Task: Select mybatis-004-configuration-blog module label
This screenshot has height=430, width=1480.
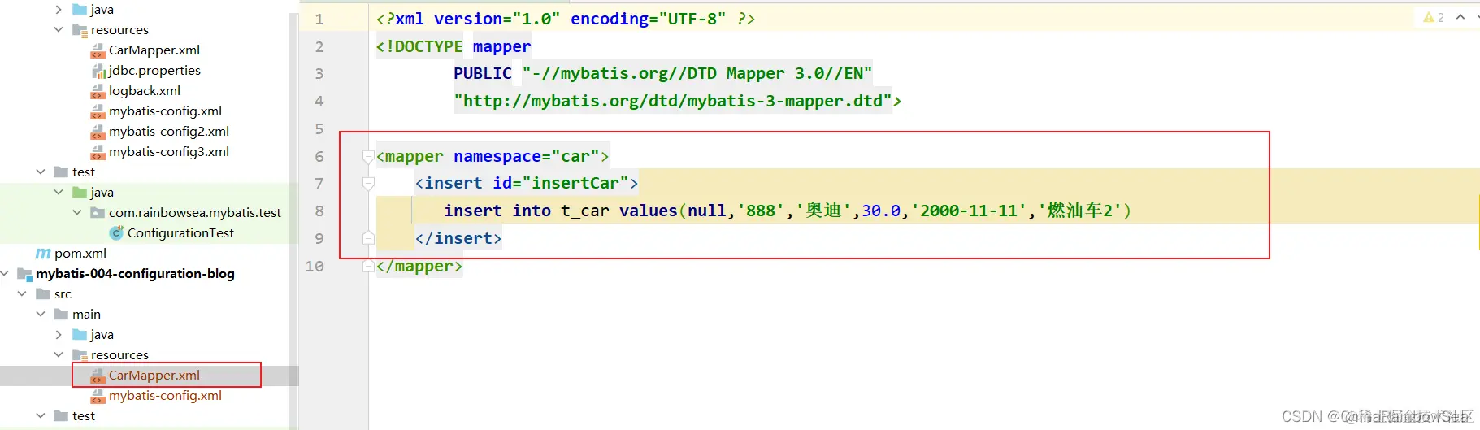Action: (x=135, y=274)
